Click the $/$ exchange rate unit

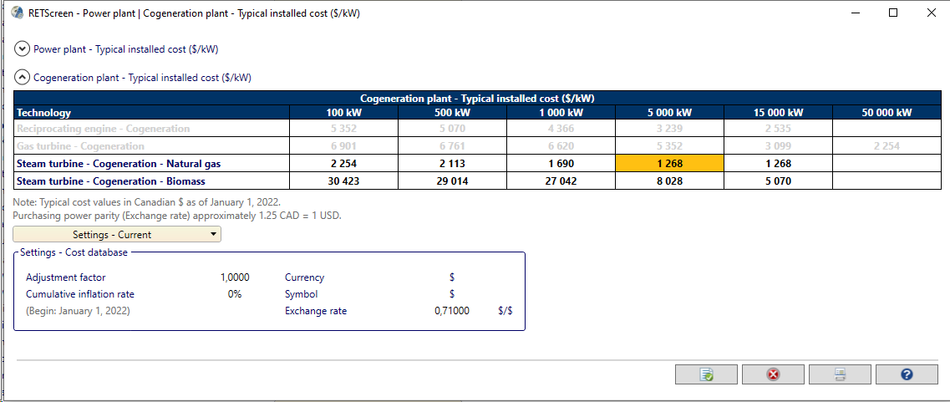[x=505, y=311]
